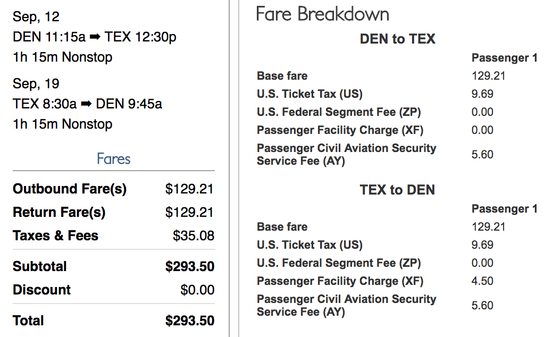Click the $0.00 discount amount
The height and width of the screenshot is (337, 553).
click(x=197, y=290)
